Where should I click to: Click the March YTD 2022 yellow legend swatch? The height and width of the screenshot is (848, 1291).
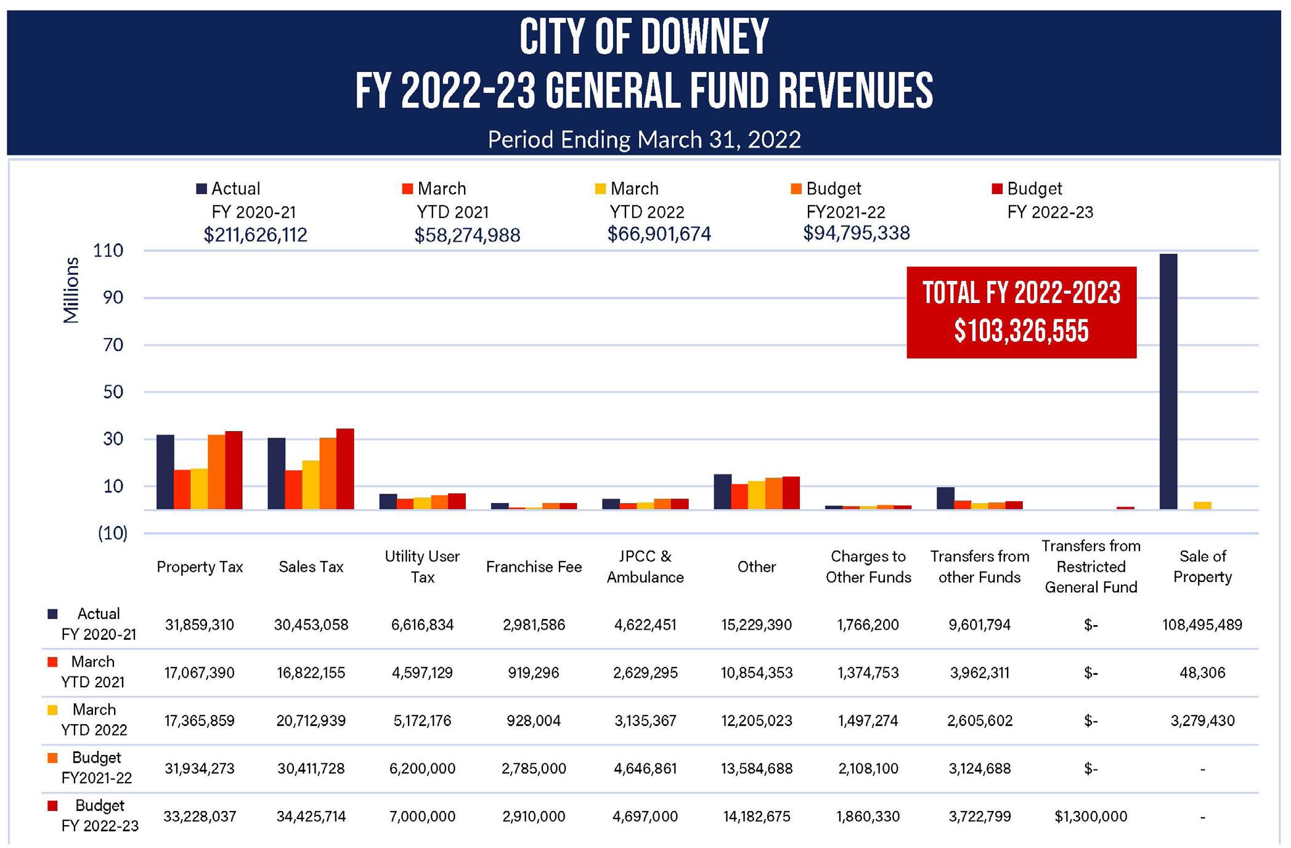[600, 189]
